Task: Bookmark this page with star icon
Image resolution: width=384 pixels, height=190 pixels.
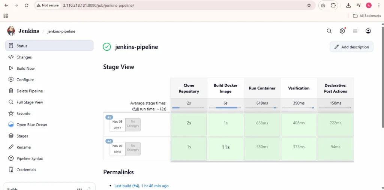Action: coord(309,5)
